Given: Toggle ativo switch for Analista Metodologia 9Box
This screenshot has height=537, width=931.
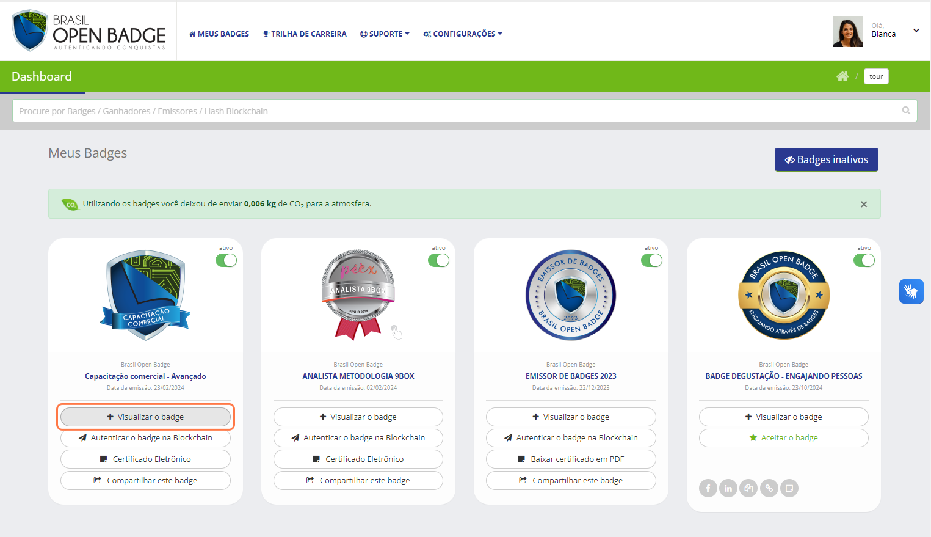Looking at the screenshot, I should [438, 260].
